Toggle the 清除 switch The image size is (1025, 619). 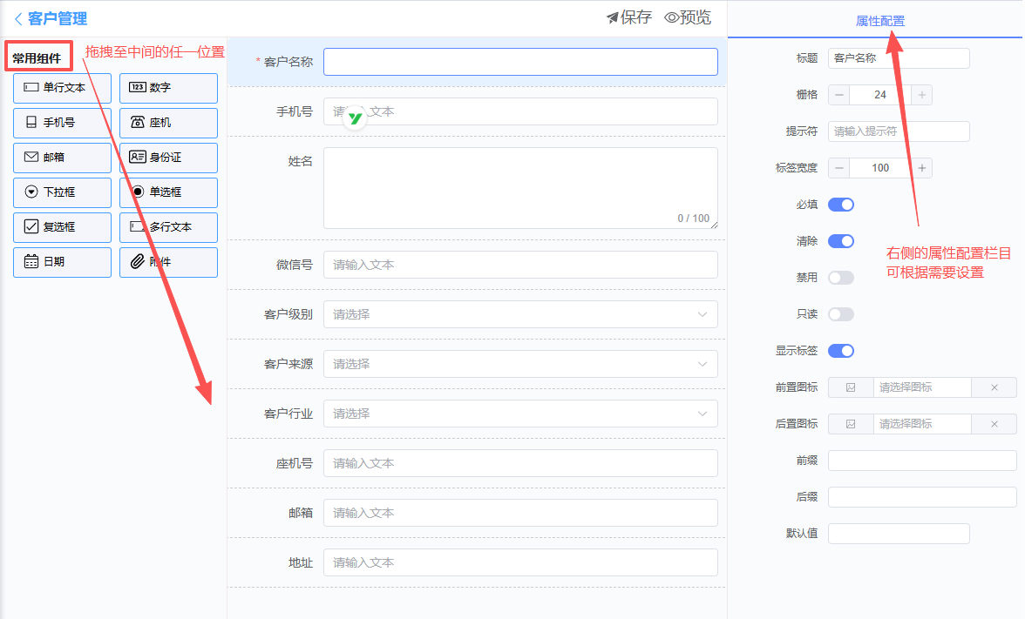(841, 241)
